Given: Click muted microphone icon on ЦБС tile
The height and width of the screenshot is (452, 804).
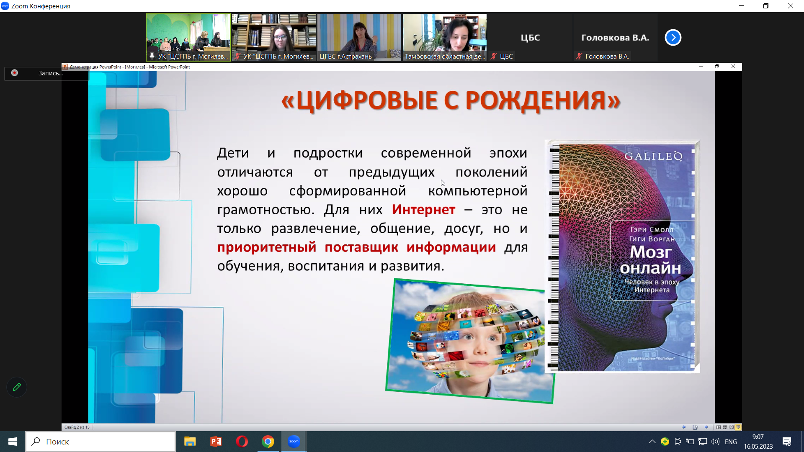Looking at the screenshot, I should (x=494, y=56).
